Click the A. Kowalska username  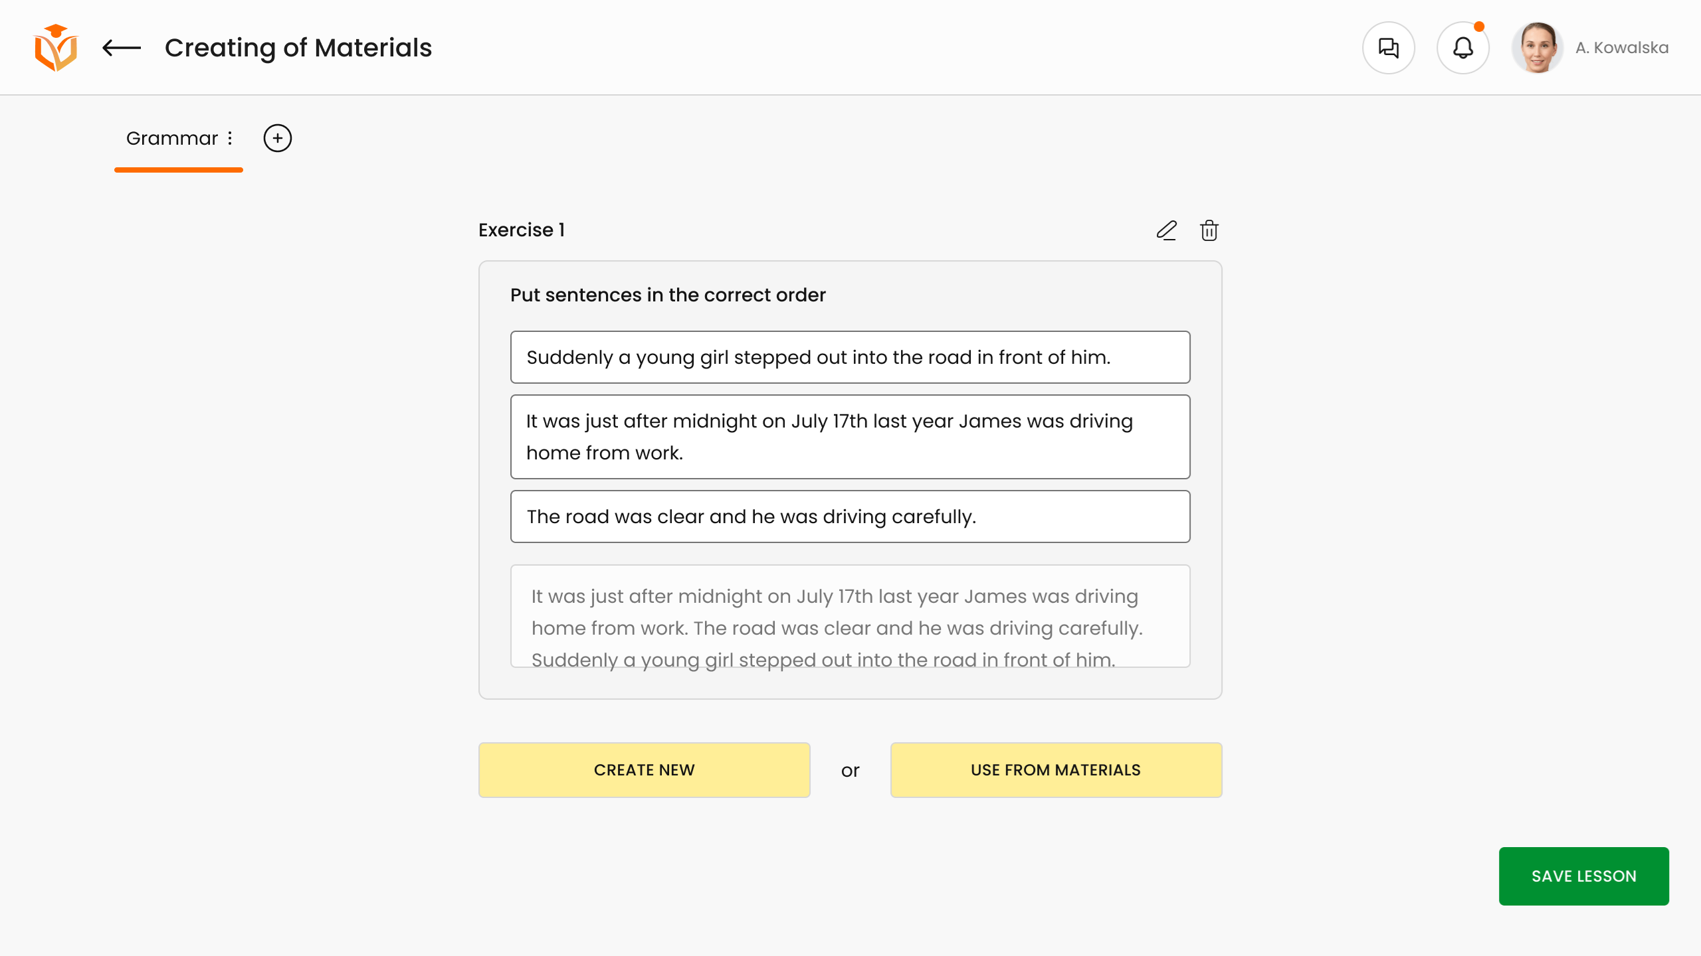(x=1622, y=48)
